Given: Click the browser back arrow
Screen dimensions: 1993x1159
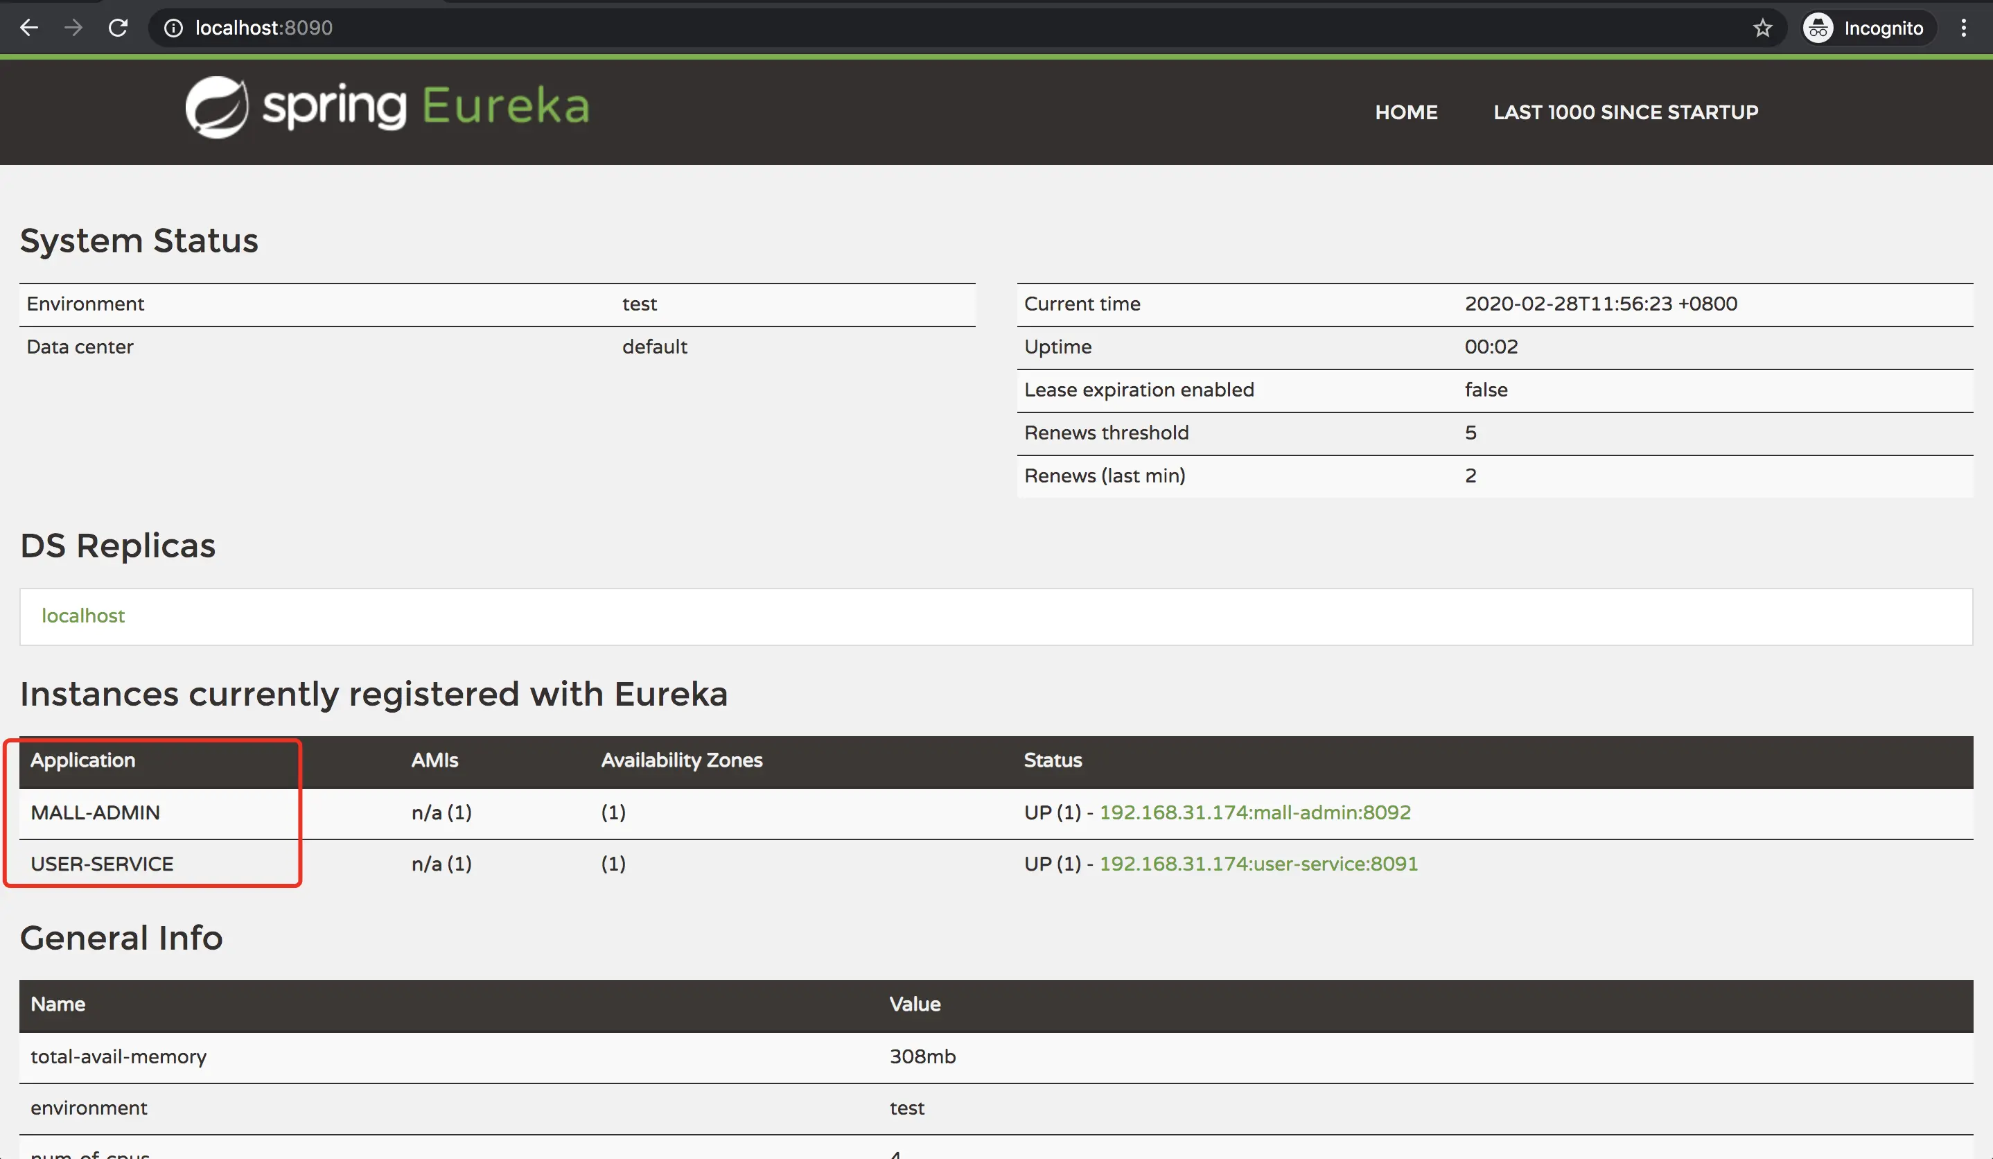Looking at the screenshot, I should pos(29,28).
